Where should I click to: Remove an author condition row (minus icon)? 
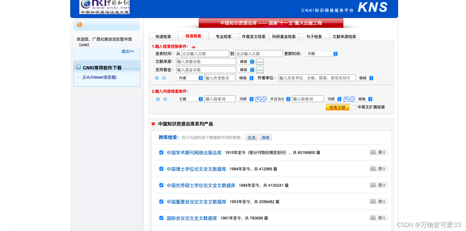pyautogui.click(x=164, y=78)
